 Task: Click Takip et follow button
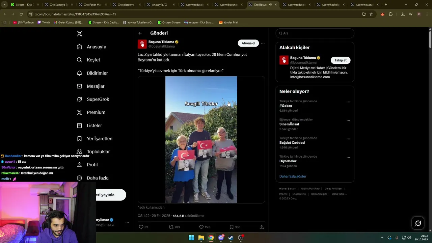coord(341,60)
